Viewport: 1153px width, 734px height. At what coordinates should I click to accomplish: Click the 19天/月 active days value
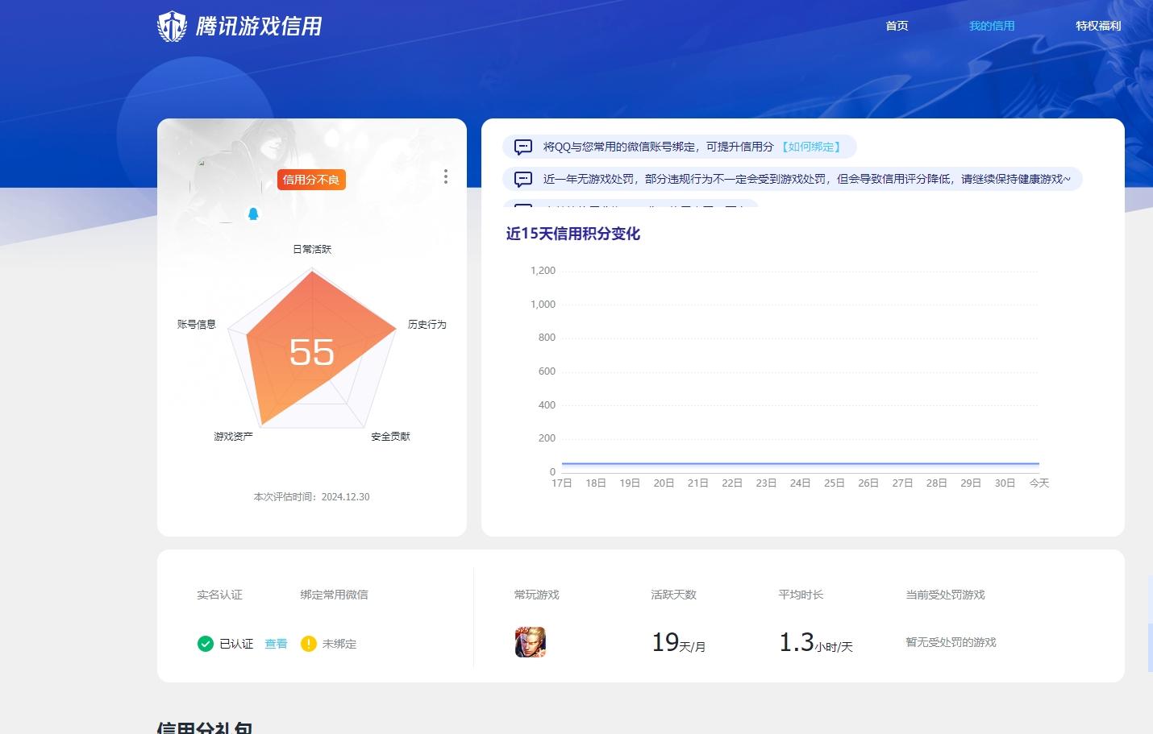[x=678, y=642]
